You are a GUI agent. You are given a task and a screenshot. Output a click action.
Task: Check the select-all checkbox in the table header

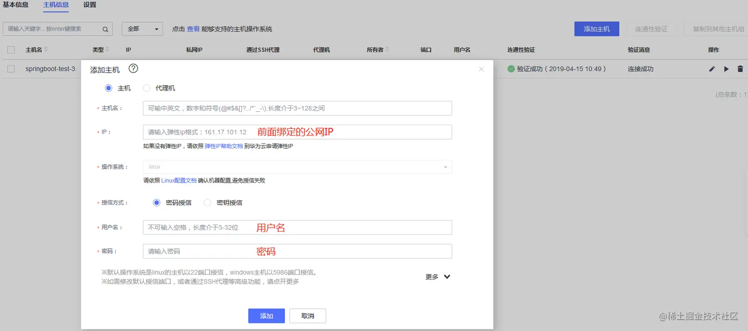click(11, 49)
